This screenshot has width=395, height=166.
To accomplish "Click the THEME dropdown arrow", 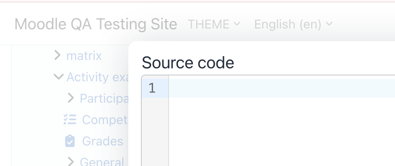I will (x=237, y=23).
